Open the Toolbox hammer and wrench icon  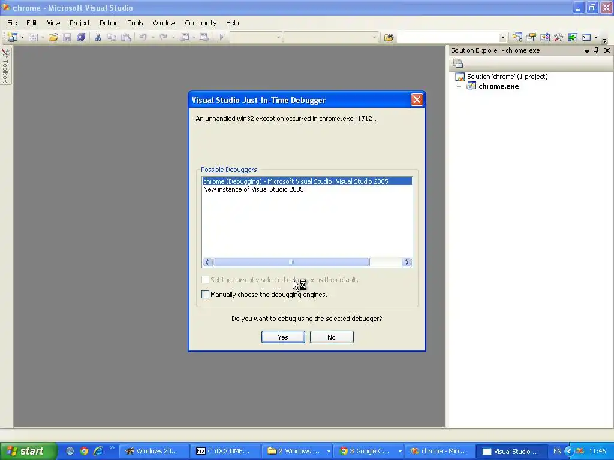559,37
